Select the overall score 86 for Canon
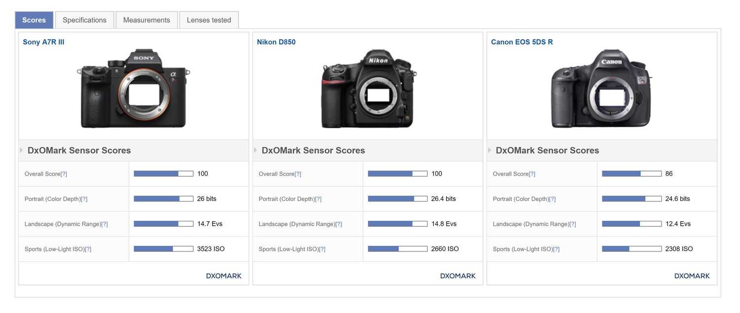Screen dimensions: 740x313 point(669,174)
